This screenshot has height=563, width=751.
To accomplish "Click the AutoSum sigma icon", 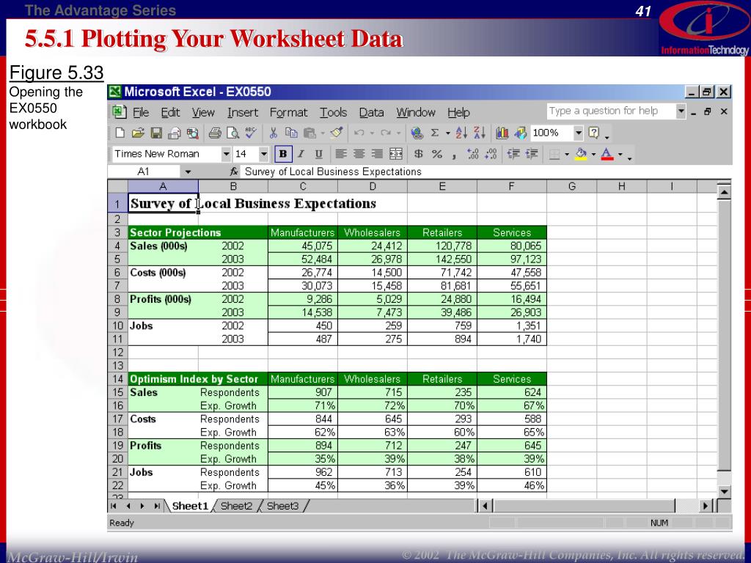I will click(x=434, y=133).
